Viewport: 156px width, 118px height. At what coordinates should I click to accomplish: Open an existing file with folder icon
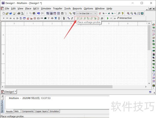pos(7,13)
